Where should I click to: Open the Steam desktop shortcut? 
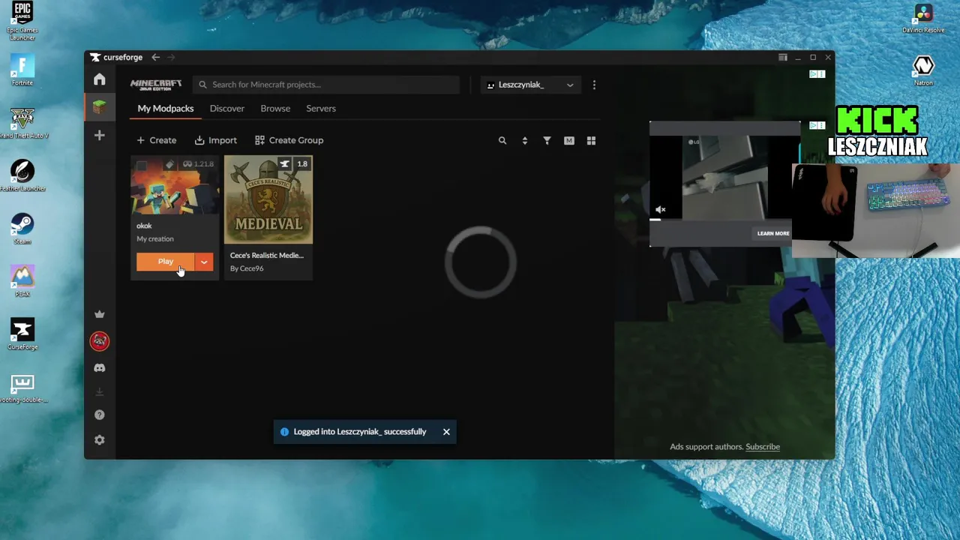(x=22, y=229)
